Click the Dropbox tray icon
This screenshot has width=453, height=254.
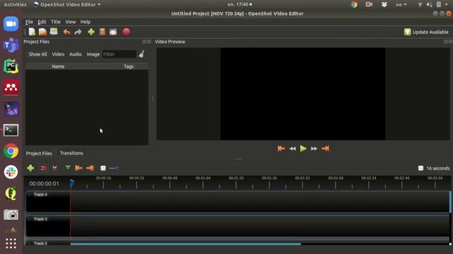384,4
